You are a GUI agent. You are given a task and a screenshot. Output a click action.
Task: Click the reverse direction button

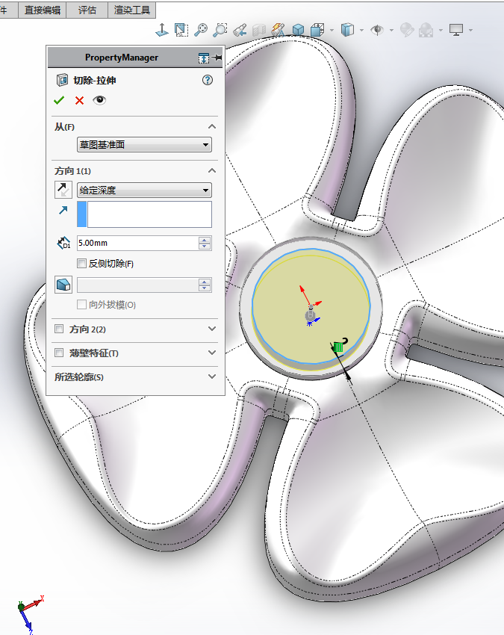[x=63, y=190]
